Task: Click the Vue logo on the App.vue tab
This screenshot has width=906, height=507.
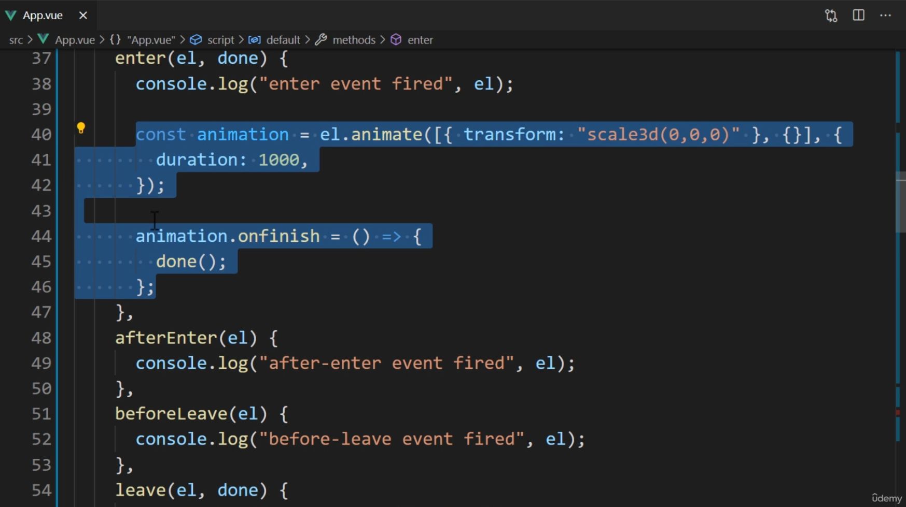Action: 10,16
